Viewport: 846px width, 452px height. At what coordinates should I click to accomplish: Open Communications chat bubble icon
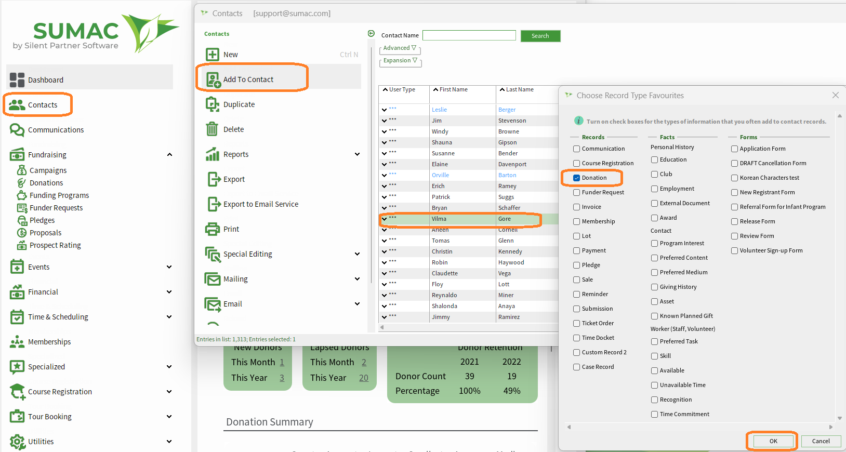(x=17, y=130)
